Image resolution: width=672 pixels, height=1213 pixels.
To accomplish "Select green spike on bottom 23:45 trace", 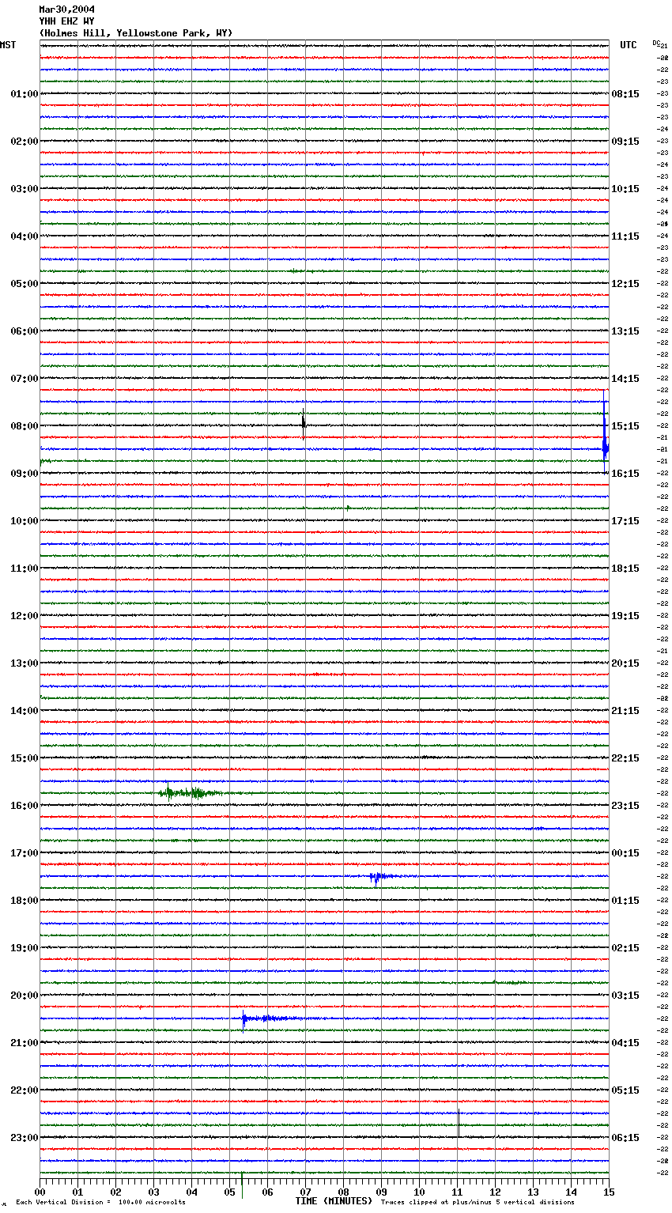I will point(242,1184).
